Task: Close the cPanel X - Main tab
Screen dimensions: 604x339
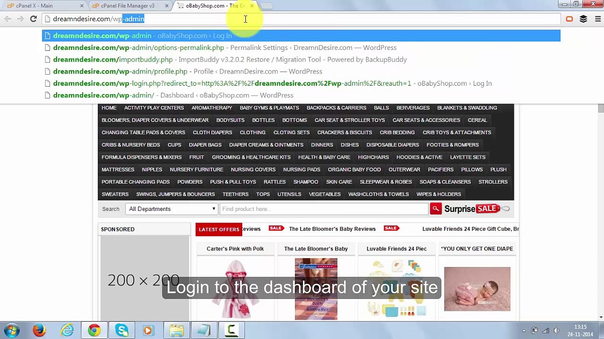Action: [82, 6]
